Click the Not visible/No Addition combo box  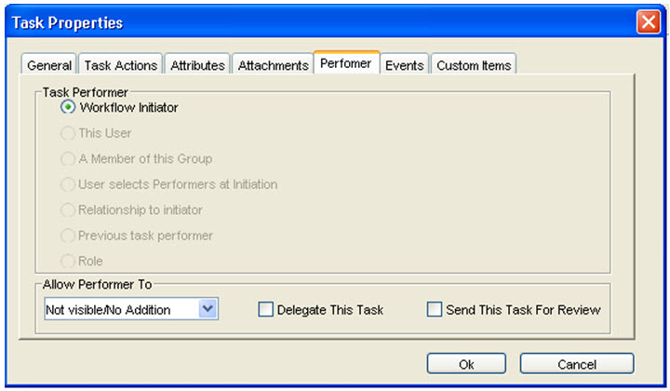pos(131,308)
